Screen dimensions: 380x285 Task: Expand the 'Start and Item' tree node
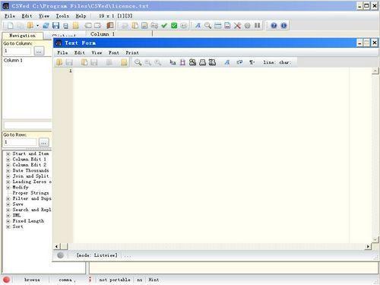[8, 154]
